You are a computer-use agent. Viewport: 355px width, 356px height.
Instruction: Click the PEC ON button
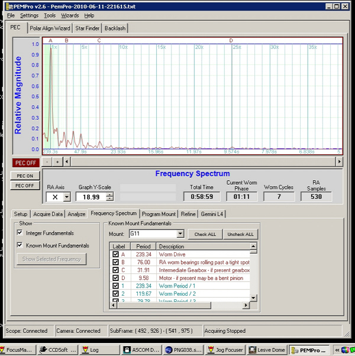[x=25, y=176]
